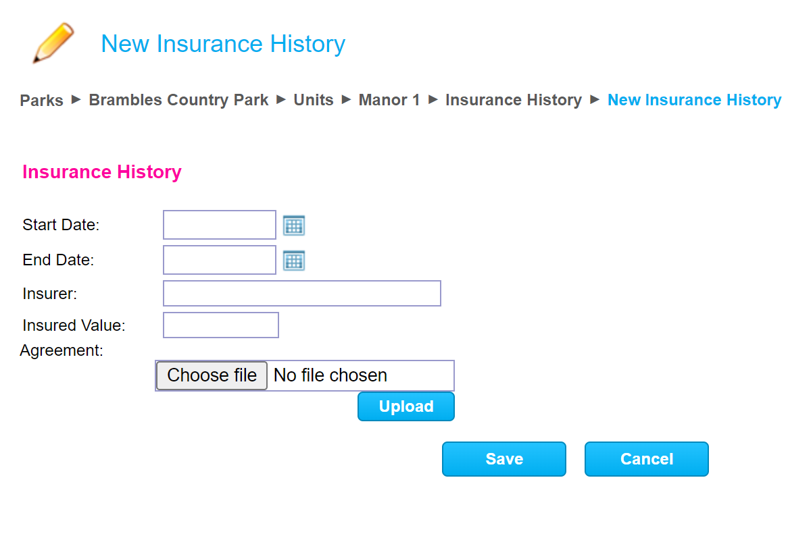Save the insurance history record
Screen dimensions: 811x534
[x=504, y=459]
